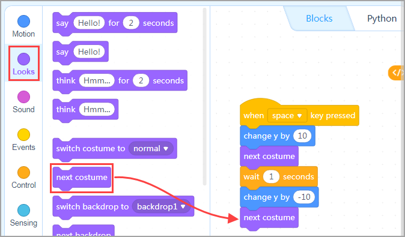The height and width of the screenshot is (237, 405).
Task: Click the orange code toggle icon
Action: [x=396, y=73]
